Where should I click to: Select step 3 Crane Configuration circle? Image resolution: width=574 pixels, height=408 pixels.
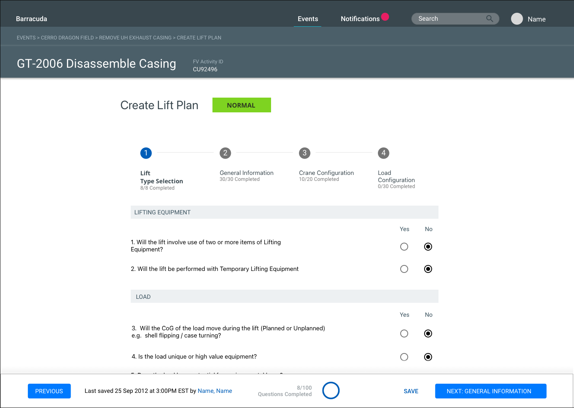point(305,153)
